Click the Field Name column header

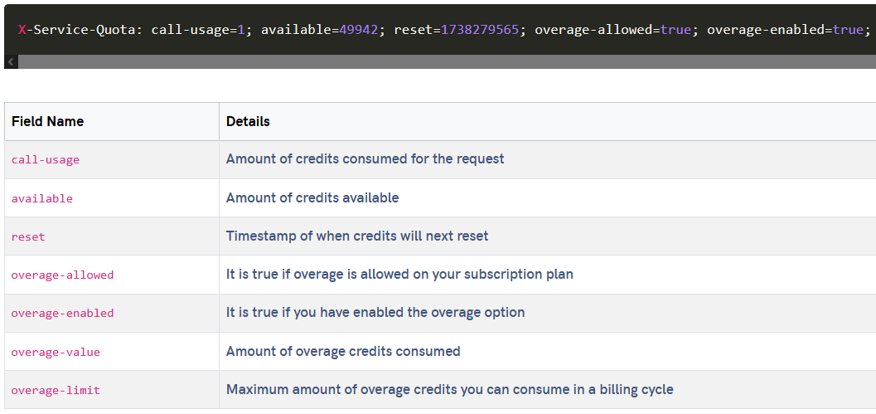coord(112,121)
